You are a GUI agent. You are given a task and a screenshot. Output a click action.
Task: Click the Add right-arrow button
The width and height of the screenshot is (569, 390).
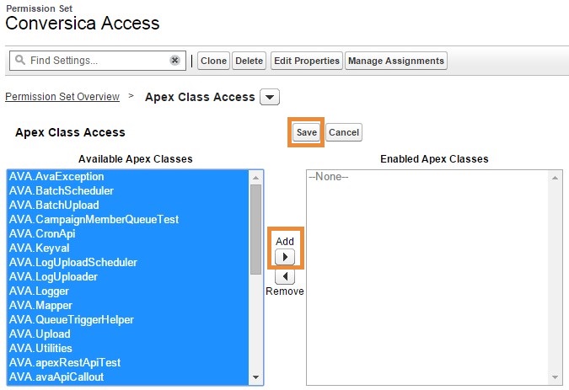pyautogui.click(x=285, y=257)
